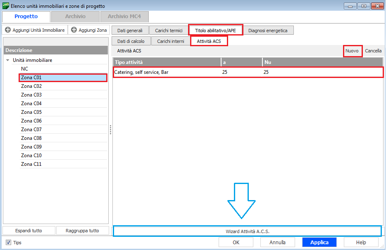The height and width of the screenshot is (250, 386).
Task: Open the Dati generali tab
Action: (x=130, y=31)
